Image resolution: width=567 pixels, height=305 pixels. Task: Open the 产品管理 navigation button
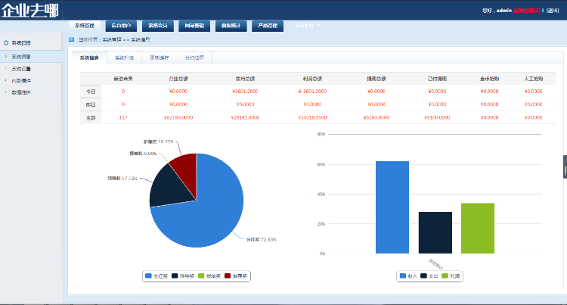[268, 26]
